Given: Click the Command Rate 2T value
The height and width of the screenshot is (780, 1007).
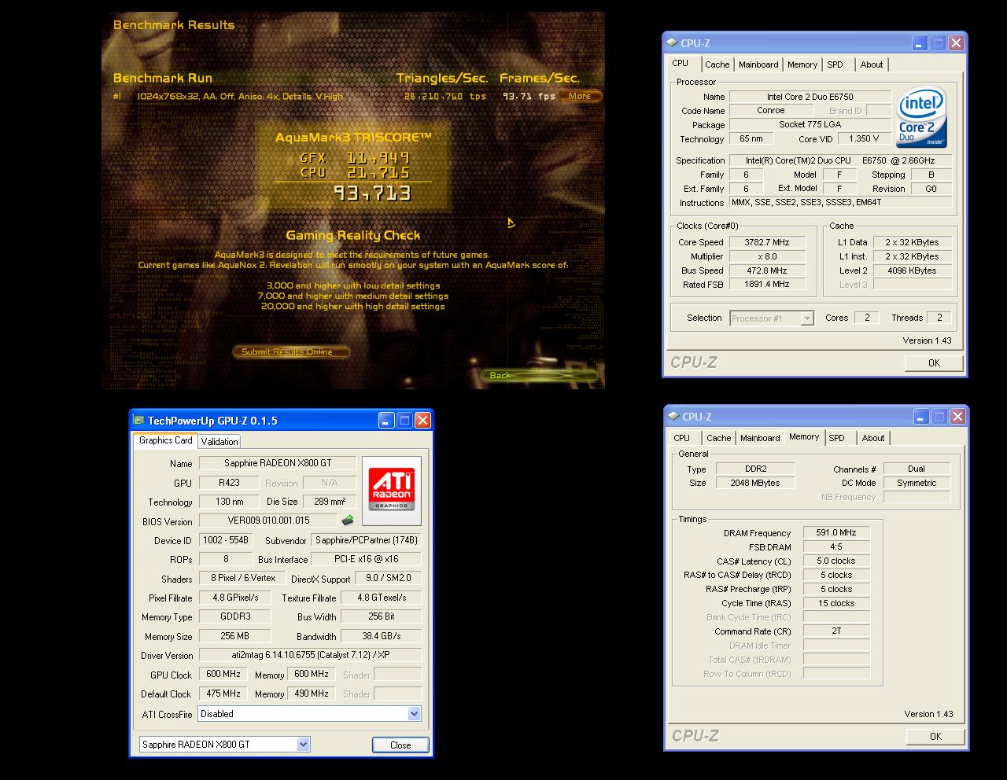Looking at the screenshot, I should (836, 631).
